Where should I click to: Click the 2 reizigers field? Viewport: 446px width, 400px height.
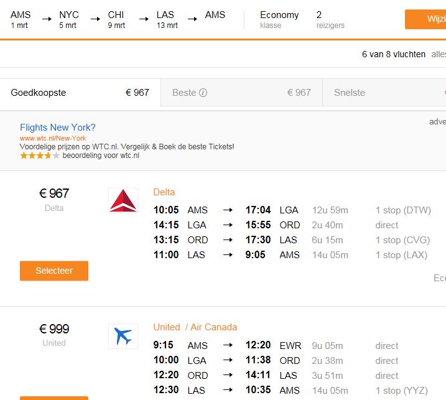330,19
